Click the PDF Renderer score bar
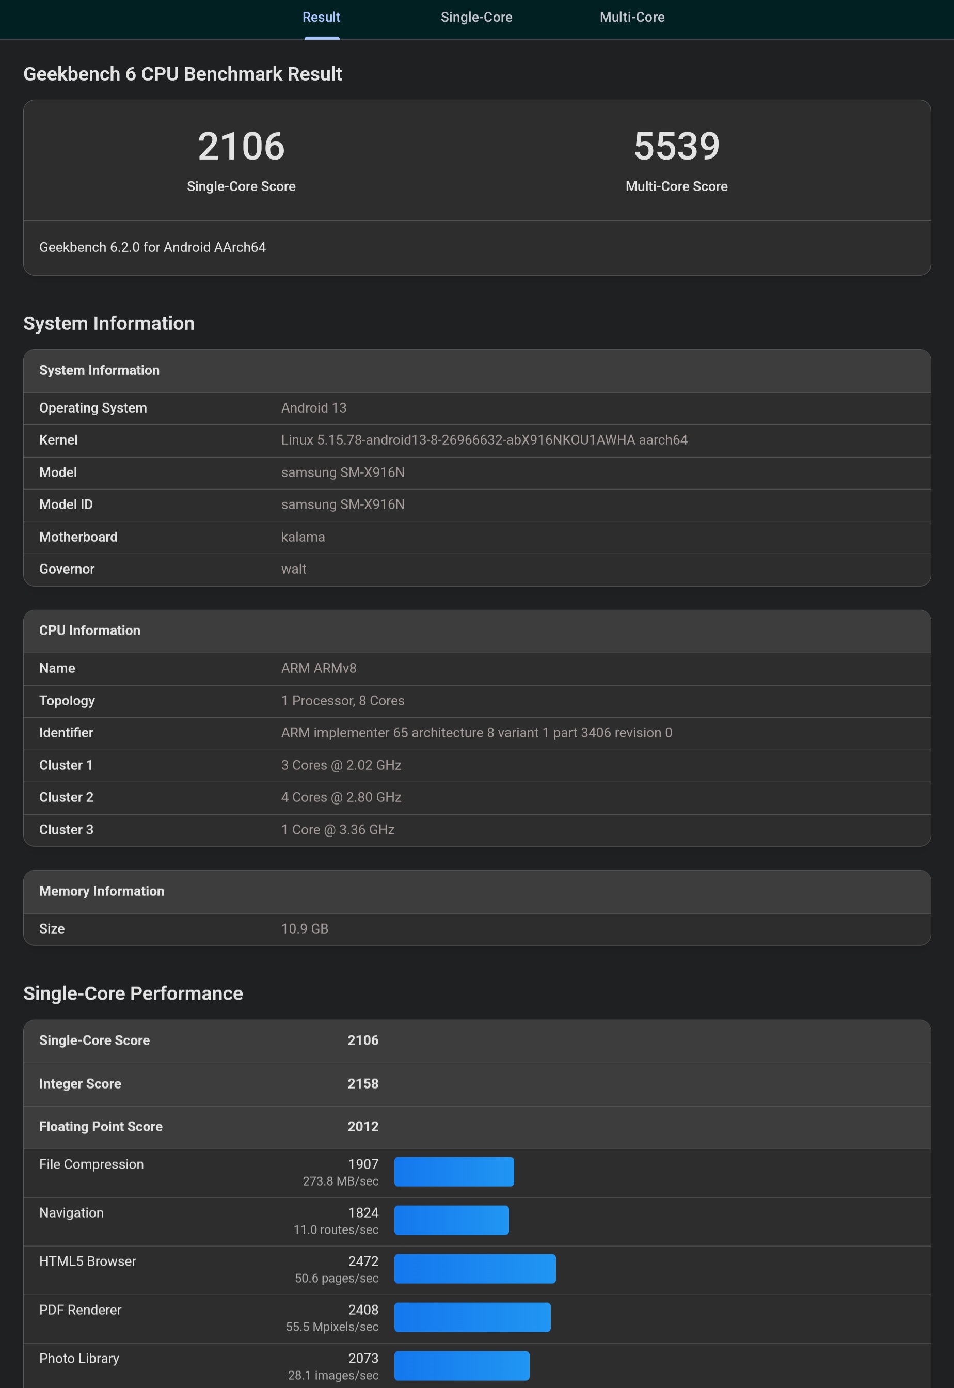Screen dimensions: 954x1388 click(x=472, y=1317)
